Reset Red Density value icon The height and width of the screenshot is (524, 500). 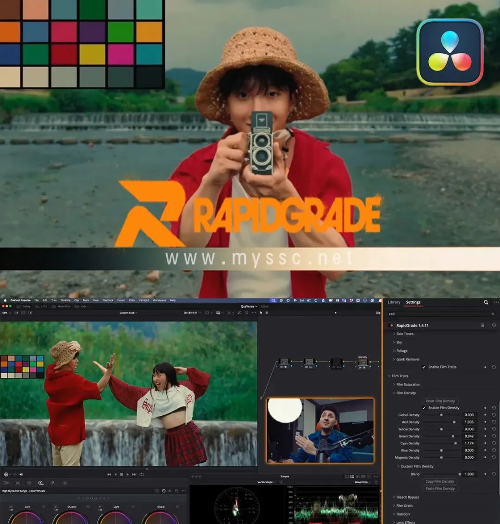[494, 422]
